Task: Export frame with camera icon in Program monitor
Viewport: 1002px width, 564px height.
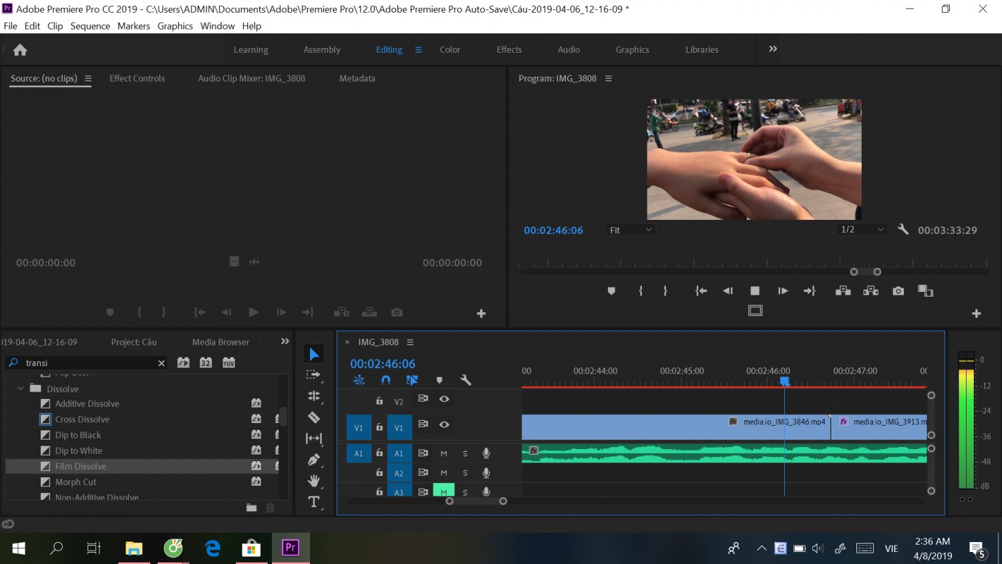Action: 898,291
